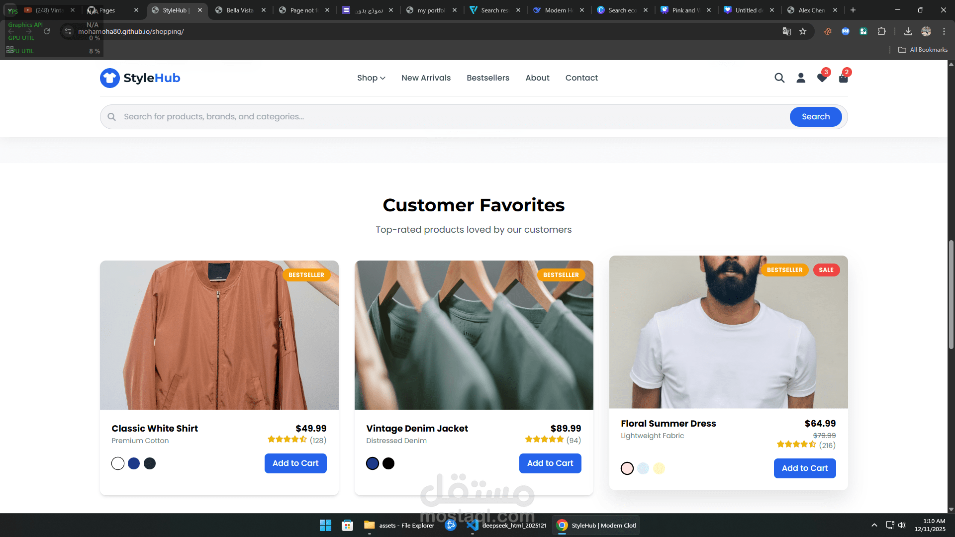This screenshot has height=537, width=955.
Task: Open the Bestsellers menu item
Action: (x=488, y=78)
